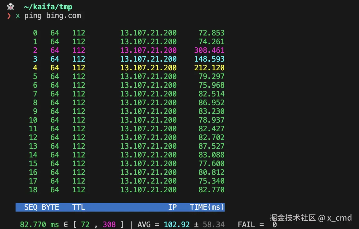This screenshot has height=229, width=359.
Task: Select the magenta row with time 308.461
Action: pos(124,50)
